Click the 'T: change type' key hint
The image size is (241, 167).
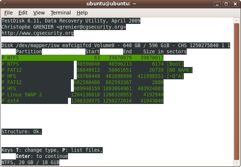[x=38, y=150]
